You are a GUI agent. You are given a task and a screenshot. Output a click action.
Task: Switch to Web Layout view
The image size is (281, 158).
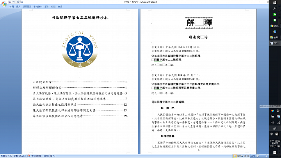(242, 156)
